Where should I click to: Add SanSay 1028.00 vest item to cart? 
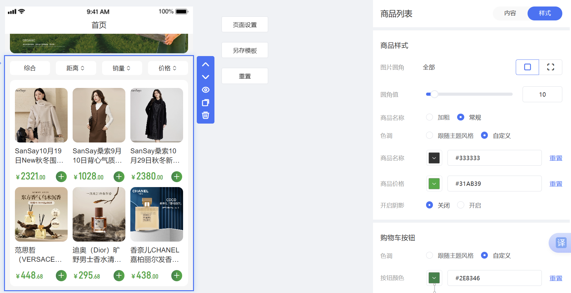pos(119,177)
